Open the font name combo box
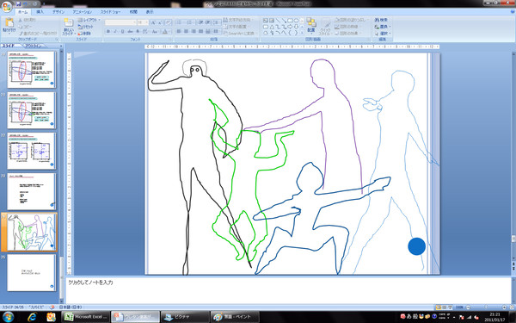The image size is (516, 323). point(120,22)
